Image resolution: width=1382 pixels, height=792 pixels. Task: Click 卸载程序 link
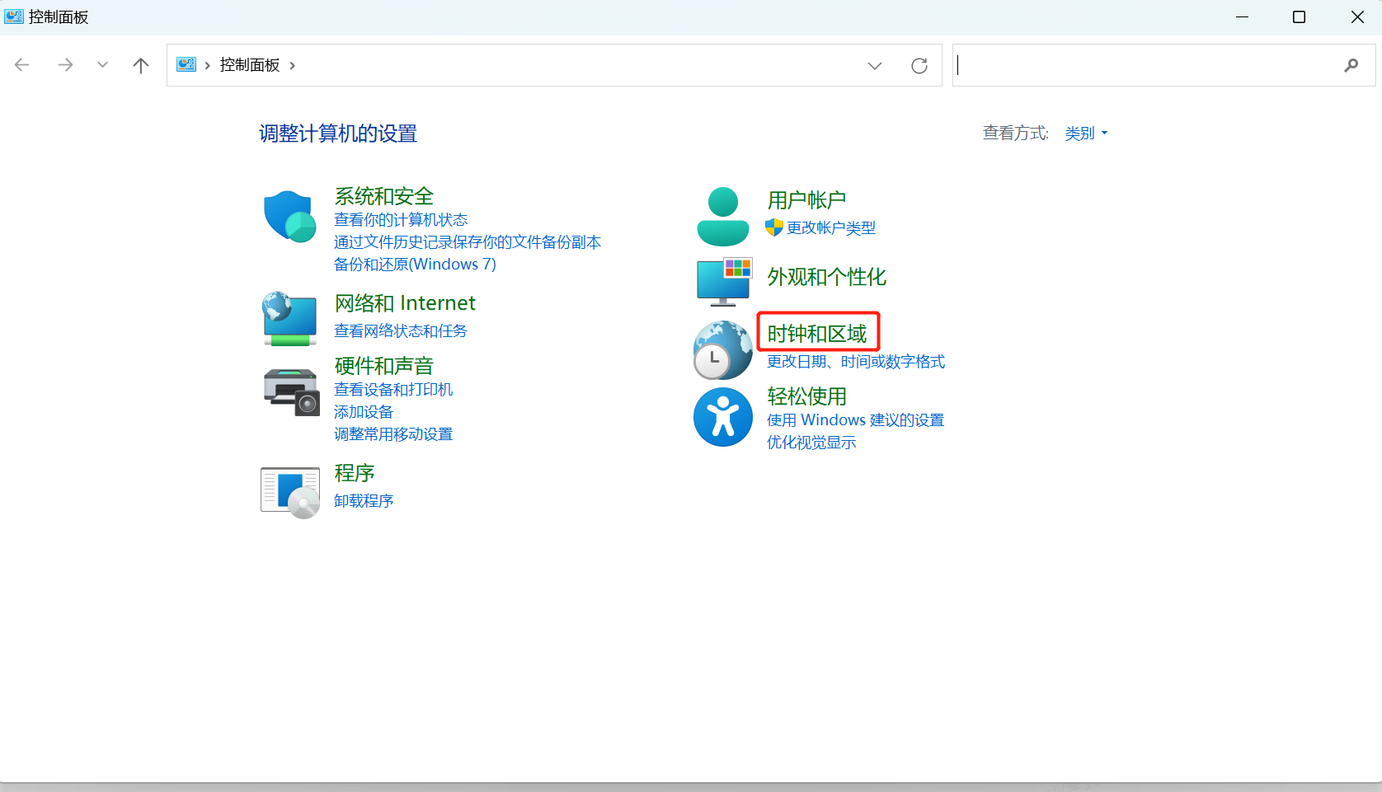point(364,500)
